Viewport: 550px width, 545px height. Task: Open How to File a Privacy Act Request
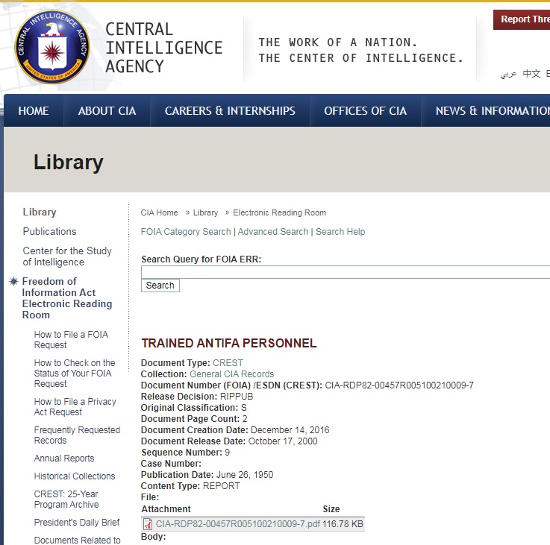(x=75, y=406)
